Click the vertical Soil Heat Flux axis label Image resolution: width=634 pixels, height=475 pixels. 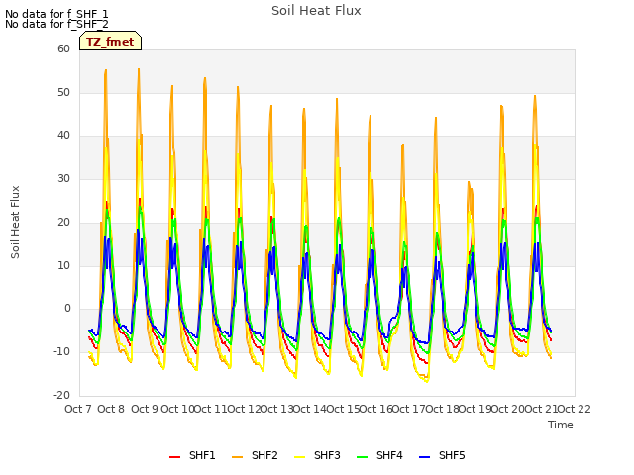[x=15, y=222]
